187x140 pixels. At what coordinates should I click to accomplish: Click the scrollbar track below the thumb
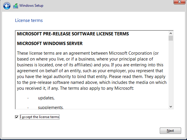click(171, 72)
